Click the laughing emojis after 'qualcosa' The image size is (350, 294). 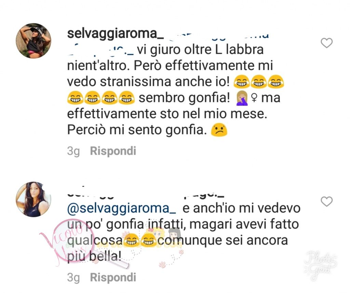140,240
